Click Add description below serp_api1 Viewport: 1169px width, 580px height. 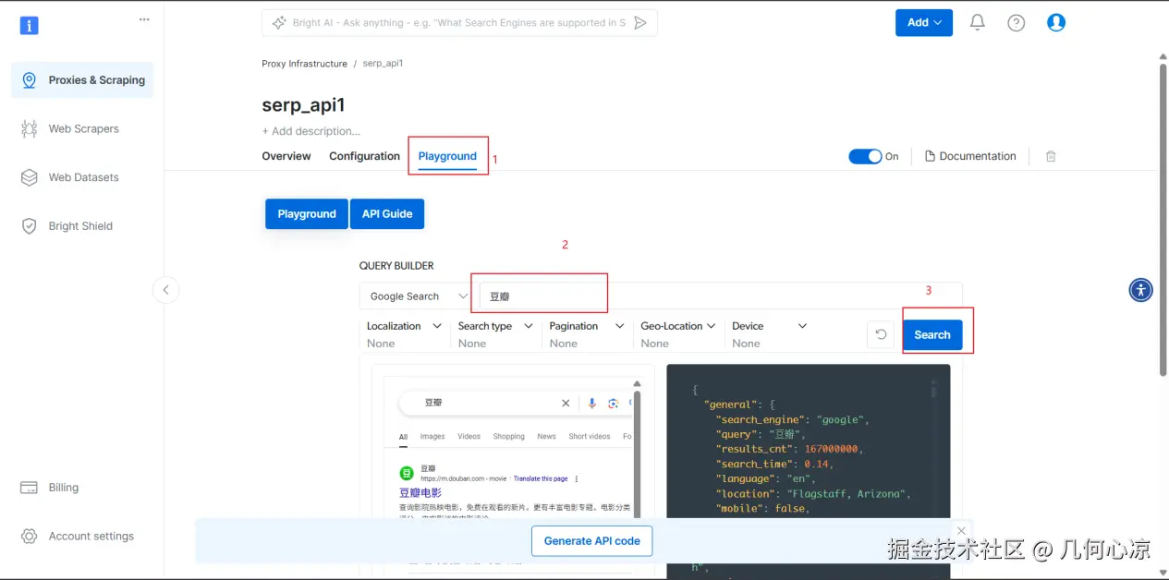311,131
